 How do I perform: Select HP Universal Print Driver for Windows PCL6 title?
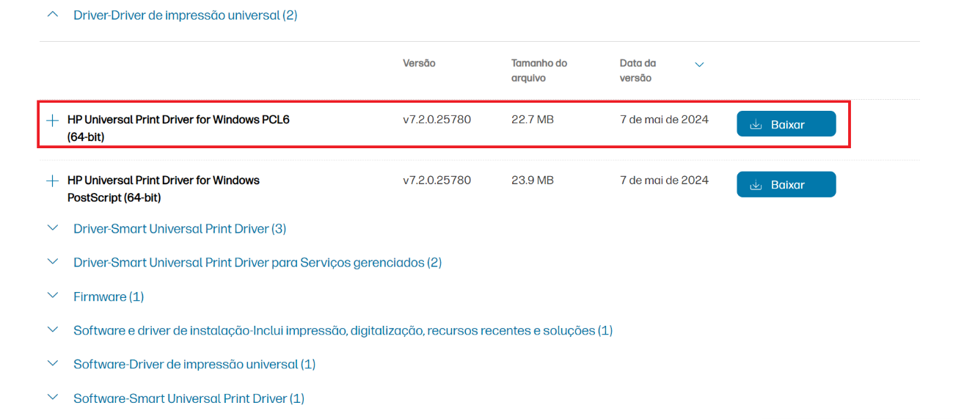pyautogui.click(x=178, y=128)
